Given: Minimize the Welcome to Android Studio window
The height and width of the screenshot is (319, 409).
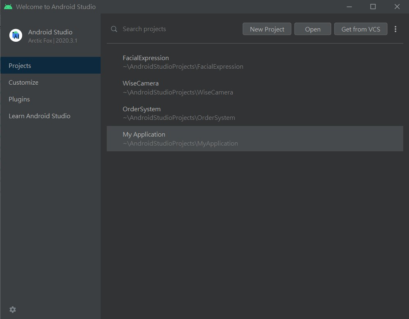Looking at the screenshot, I should [349, 7].
